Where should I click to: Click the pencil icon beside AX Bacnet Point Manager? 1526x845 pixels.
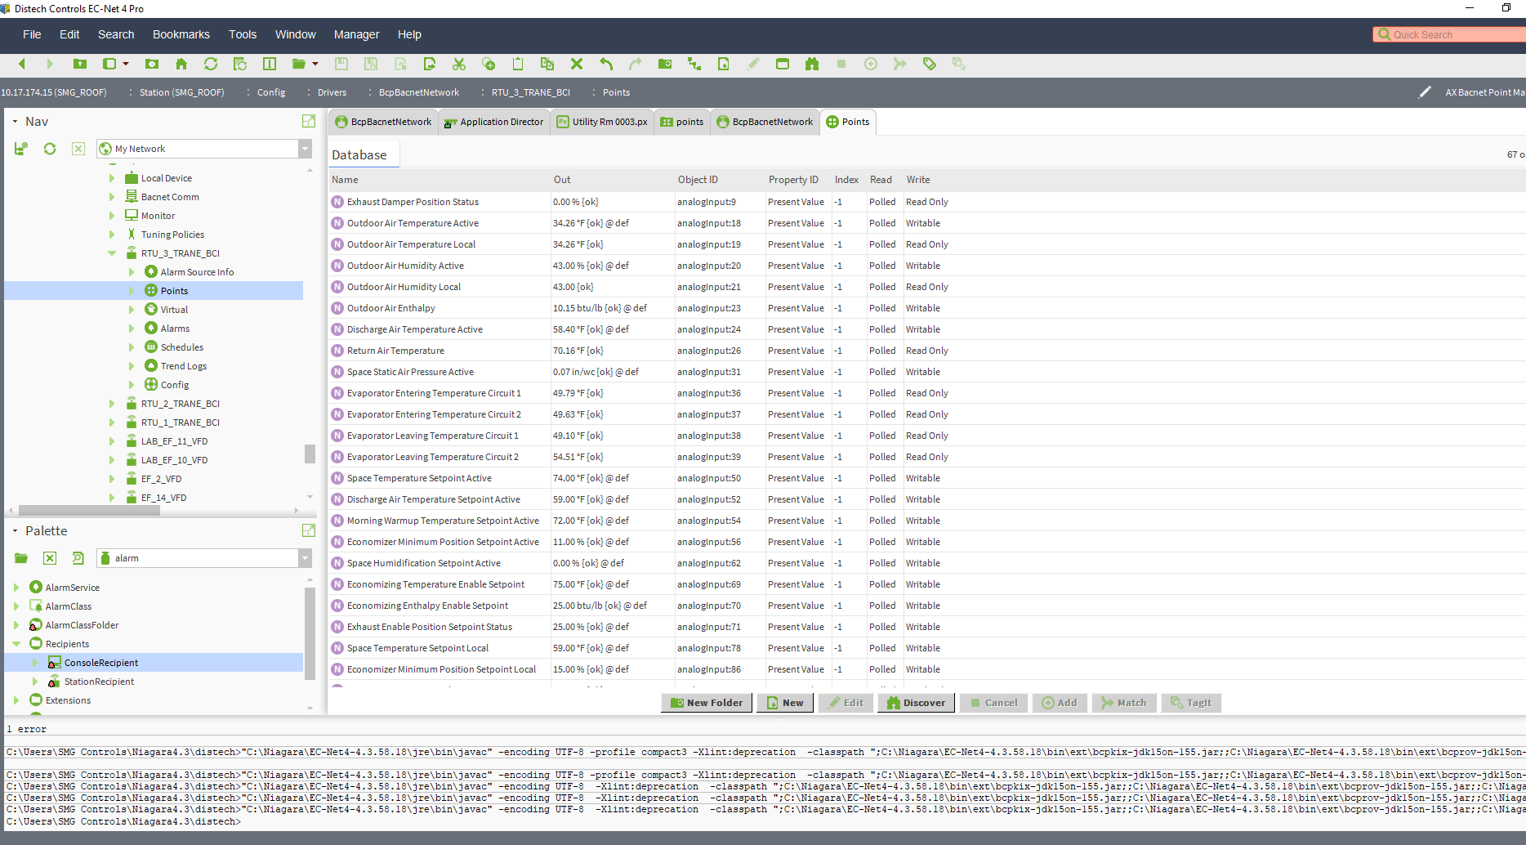[x=1425, y=92]
